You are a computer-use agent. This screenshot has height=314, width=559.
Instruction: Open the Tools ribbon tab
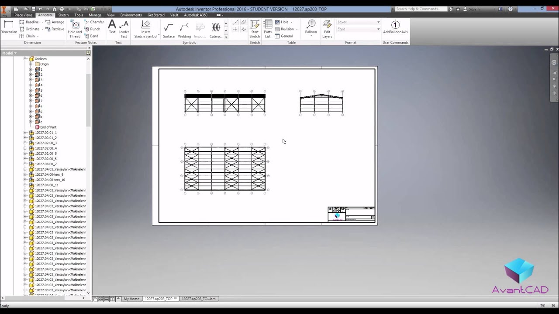79,15
